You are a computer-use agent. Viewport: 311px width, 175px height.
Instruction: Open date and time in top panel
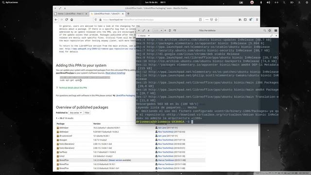coord(155,2)
